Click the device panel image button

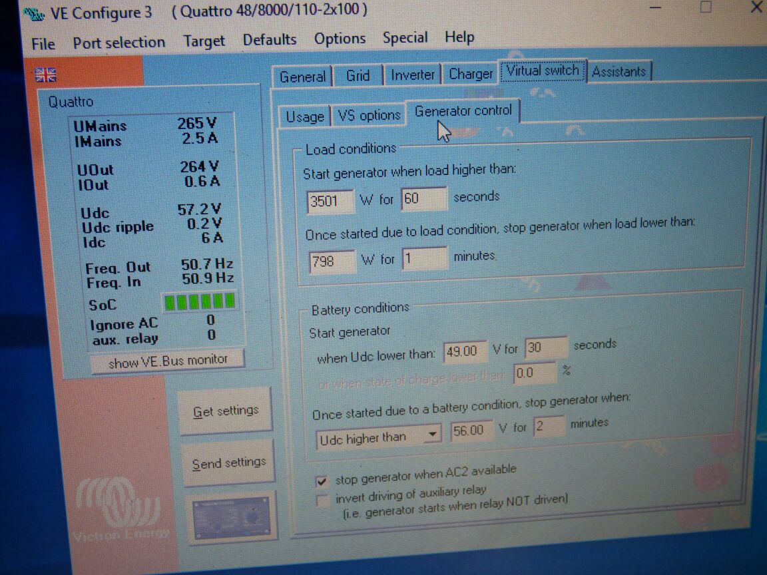pyautogui.click(x=231, y=518)
